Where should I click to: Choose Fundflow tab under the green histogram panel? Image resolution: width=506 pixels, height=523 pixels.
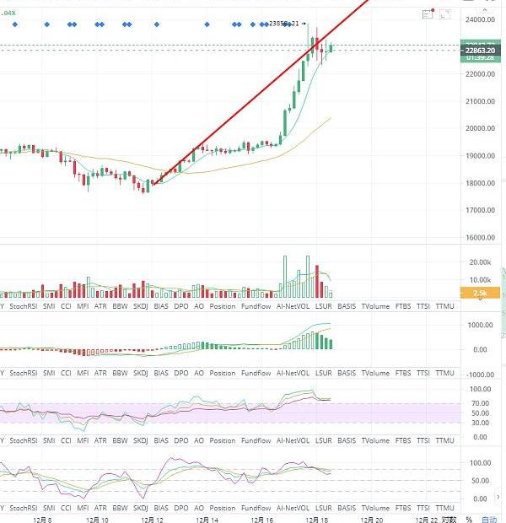click(x=256, y=373)
